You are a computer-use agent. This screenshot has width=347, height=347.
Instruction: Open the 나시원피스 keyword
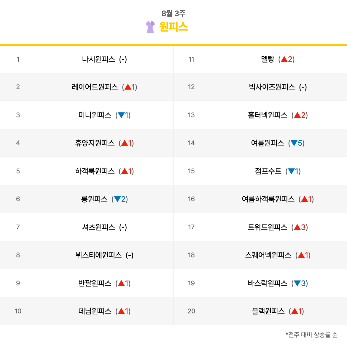pos(98,59)
